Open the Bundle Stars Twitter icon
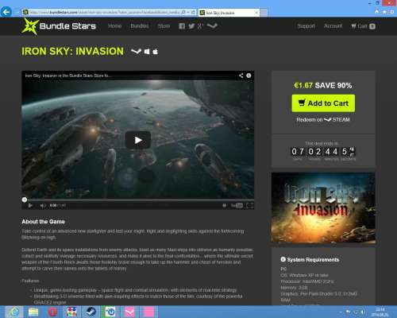 191,26
